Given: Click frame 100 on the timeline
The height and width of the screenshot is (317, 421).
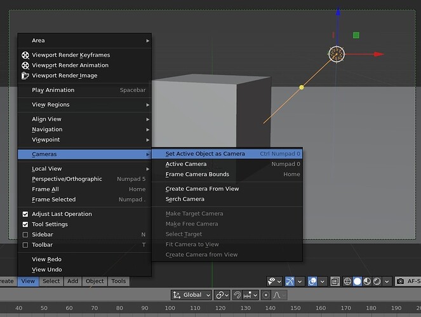Looking at the screenshot, I should click(170, 308).
